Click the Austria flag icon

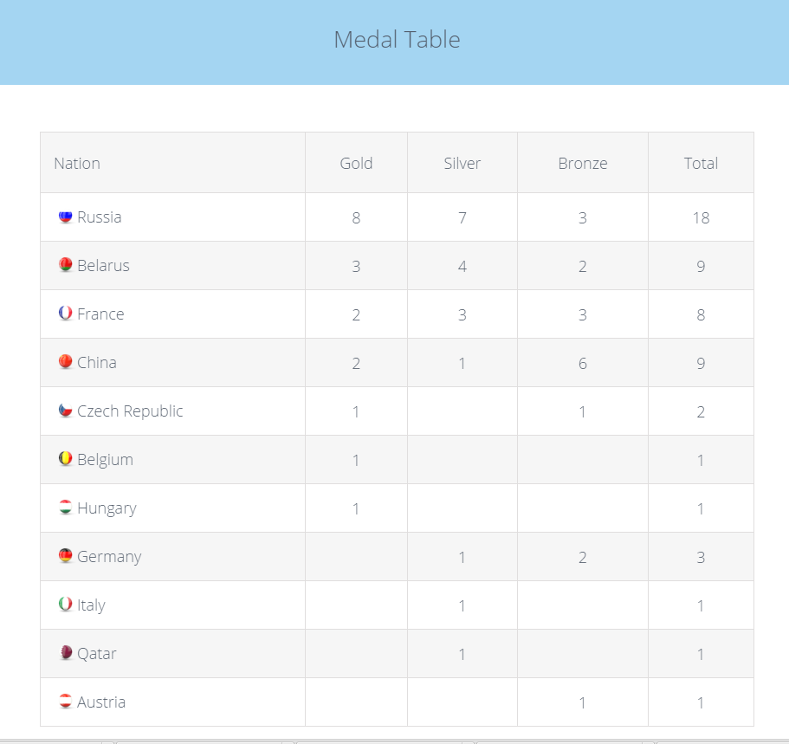pyautogui.click(x=66, y=702)
